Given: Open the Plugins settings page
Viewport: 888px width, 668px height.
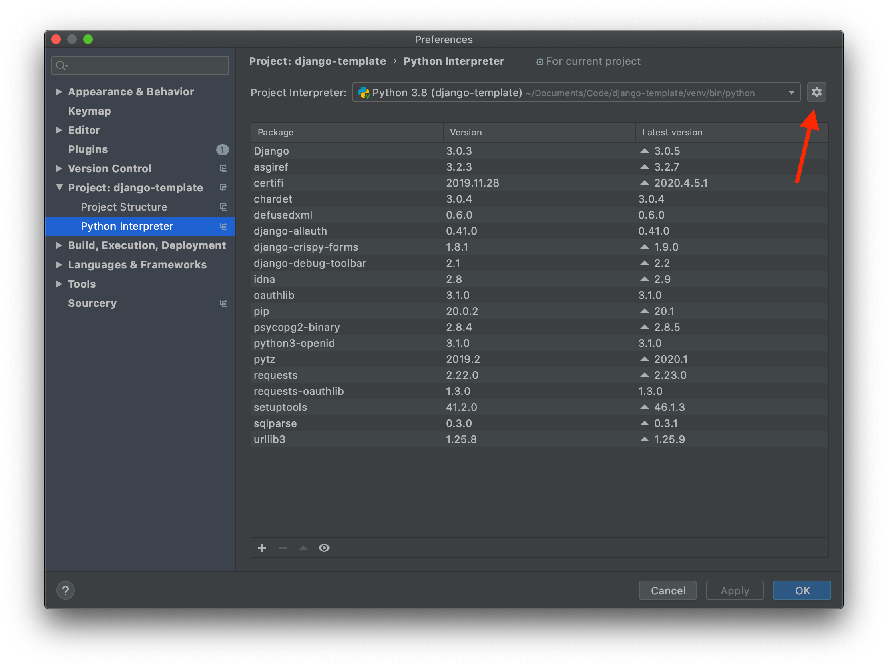Looking at the screenshot, I should 88,149.
